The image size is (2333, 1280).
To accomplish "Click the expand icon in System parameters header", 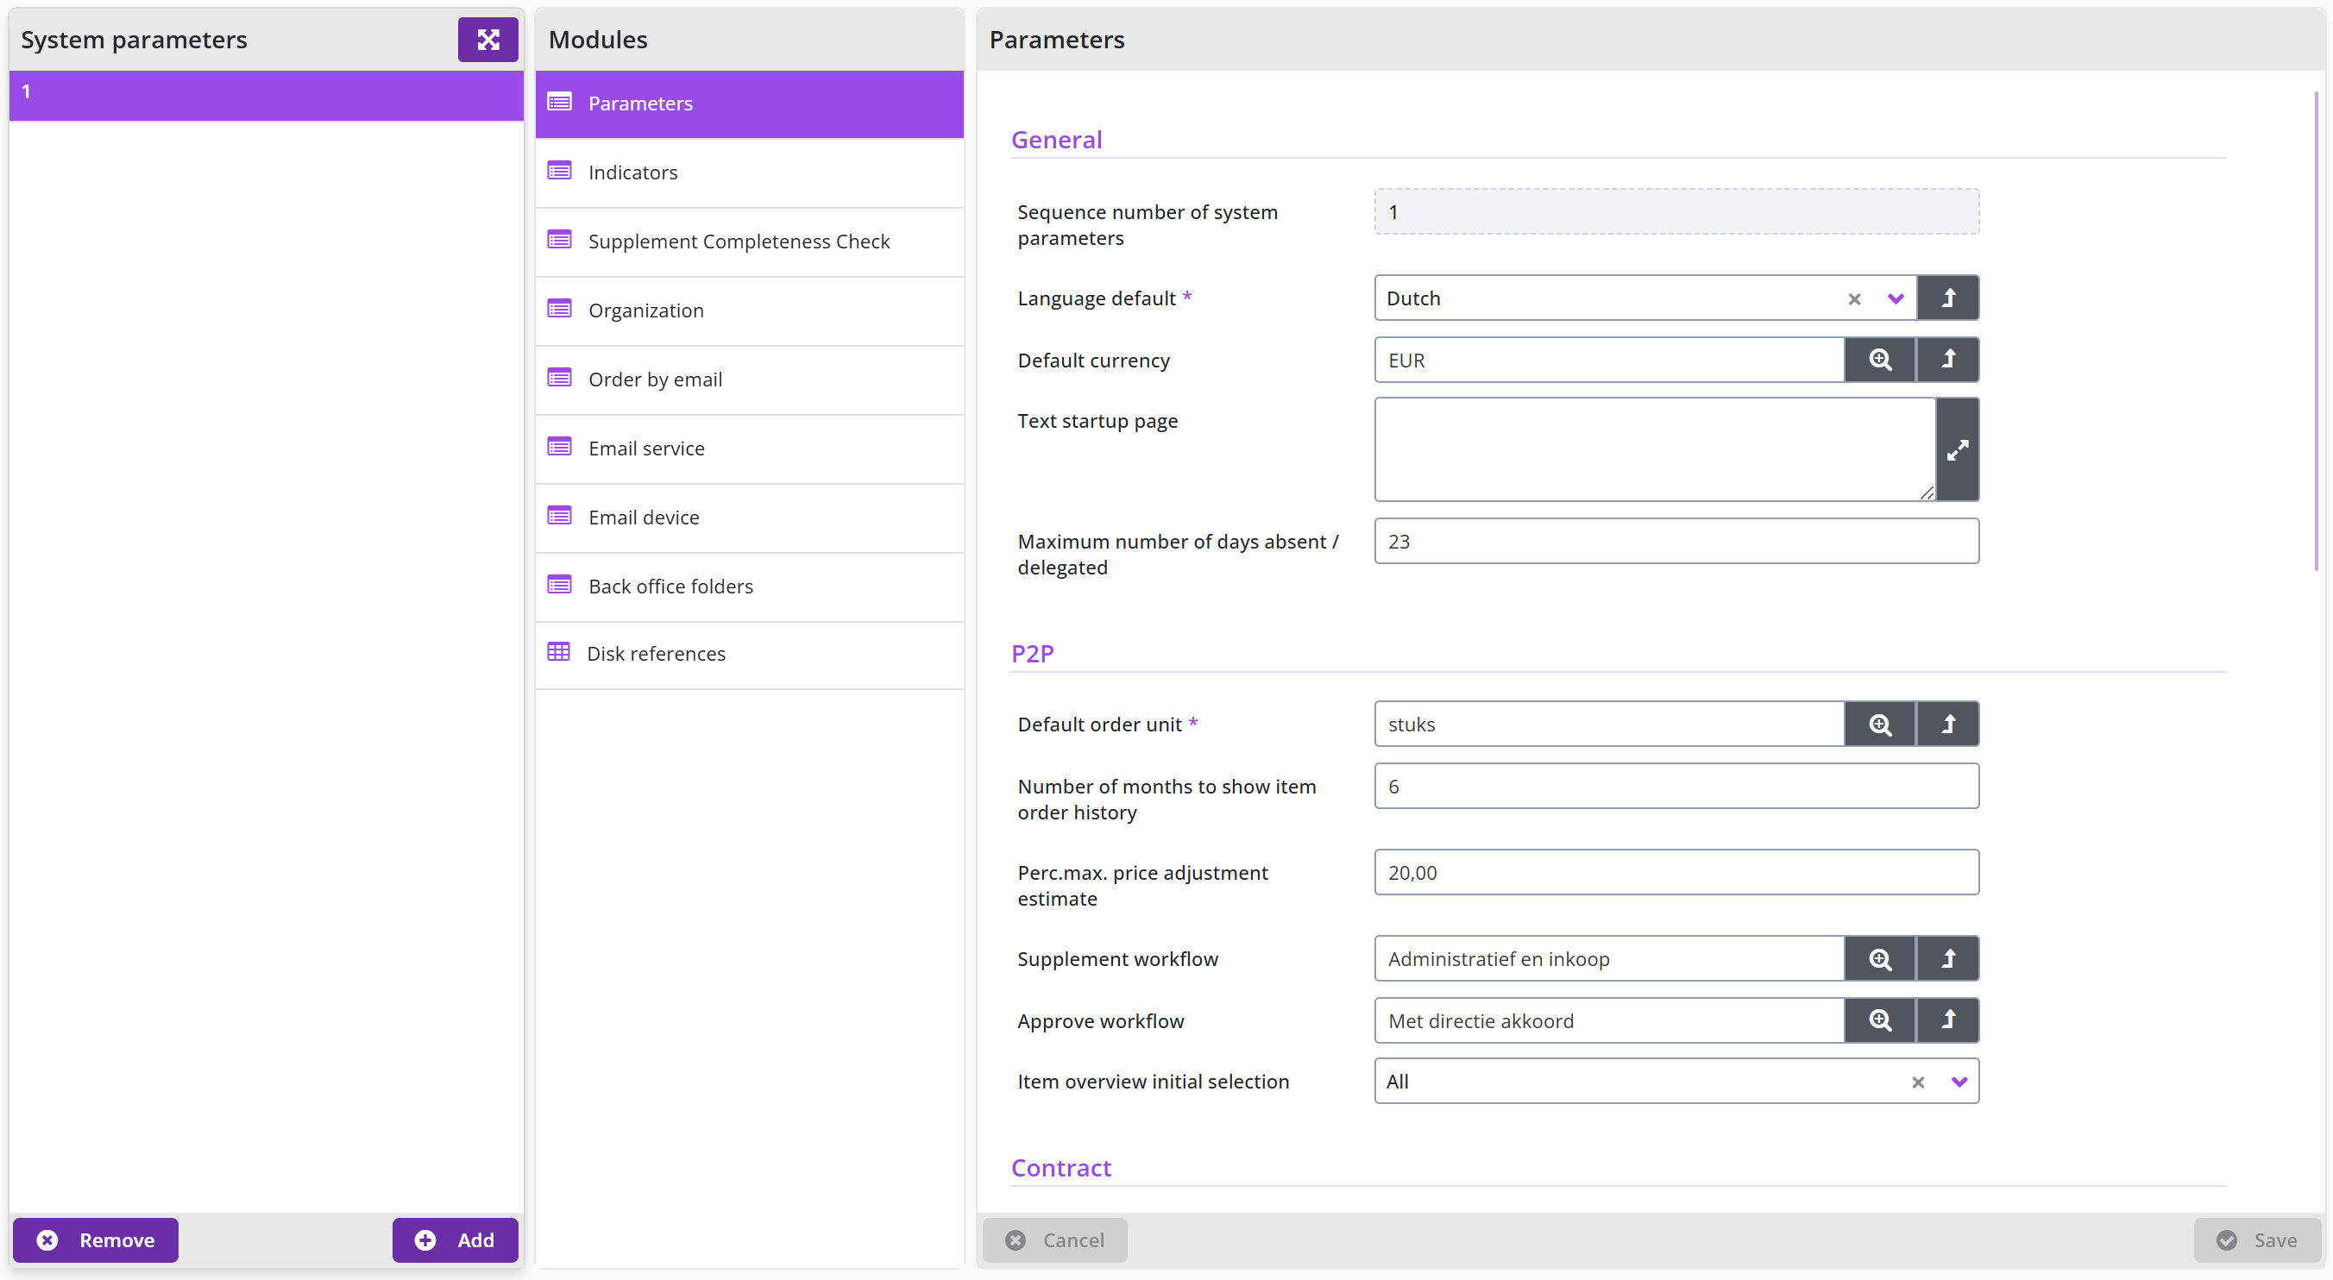I will point(487,39).
